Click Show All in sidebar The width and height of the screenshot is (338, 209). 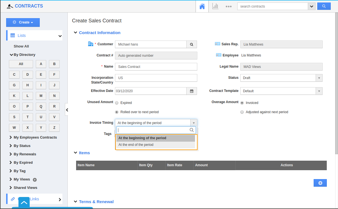[x=21, y=46]
